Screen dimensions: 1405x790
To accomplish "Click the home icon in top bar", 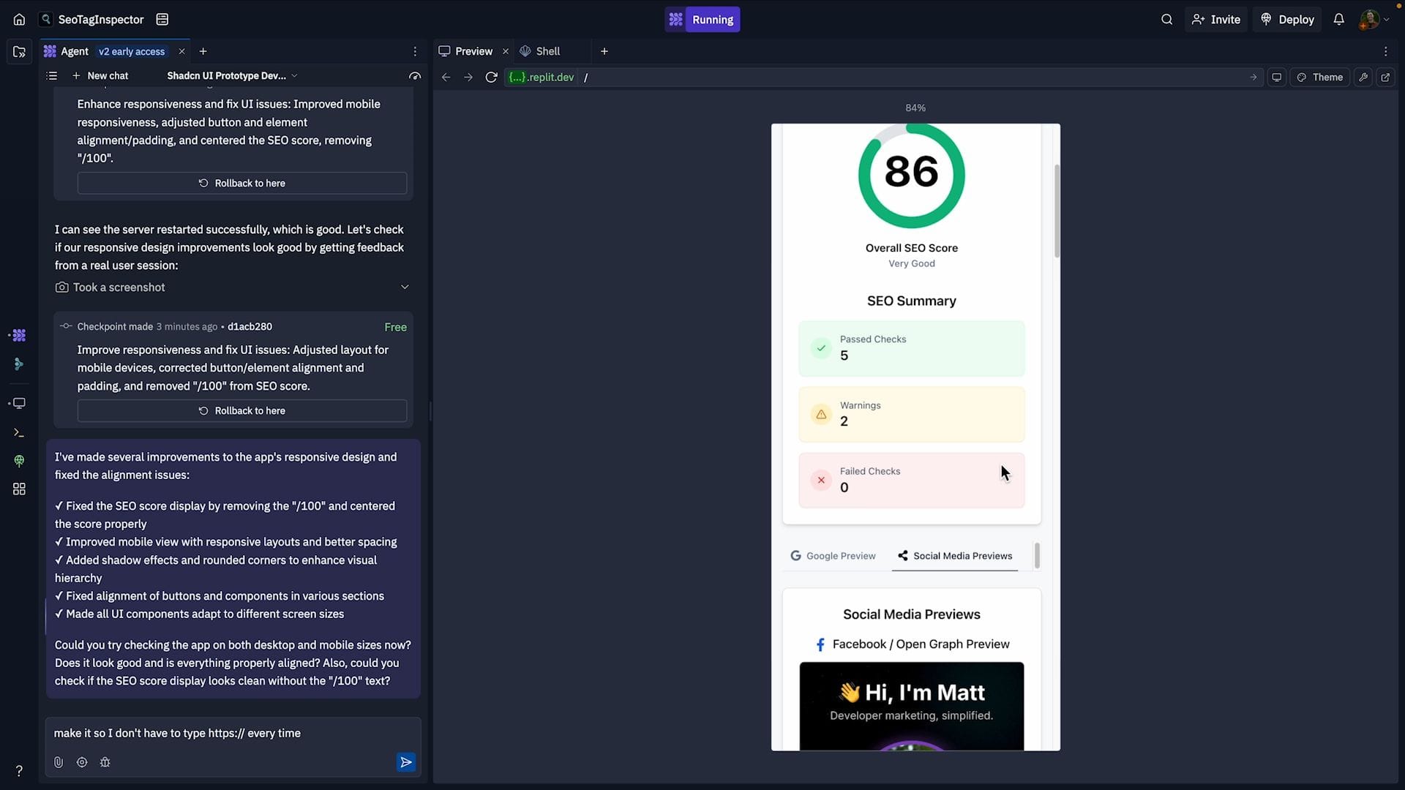I will [x=19, y=20].
